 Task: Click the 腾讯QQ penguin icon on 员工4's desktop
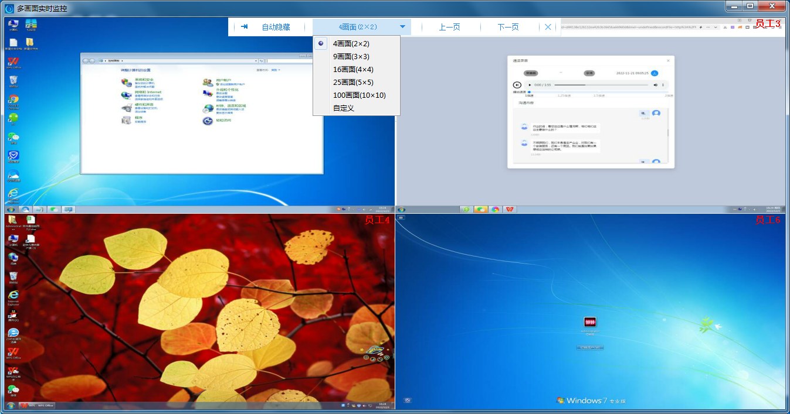click(x=13, y=314)
